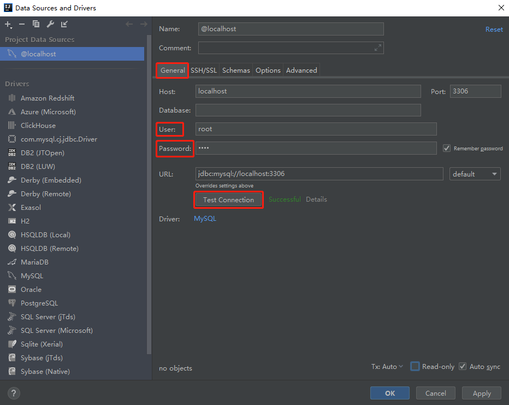
Task: Select SQL Server (Microsoft) in drivers list
Action: click(x=56, y=330)
